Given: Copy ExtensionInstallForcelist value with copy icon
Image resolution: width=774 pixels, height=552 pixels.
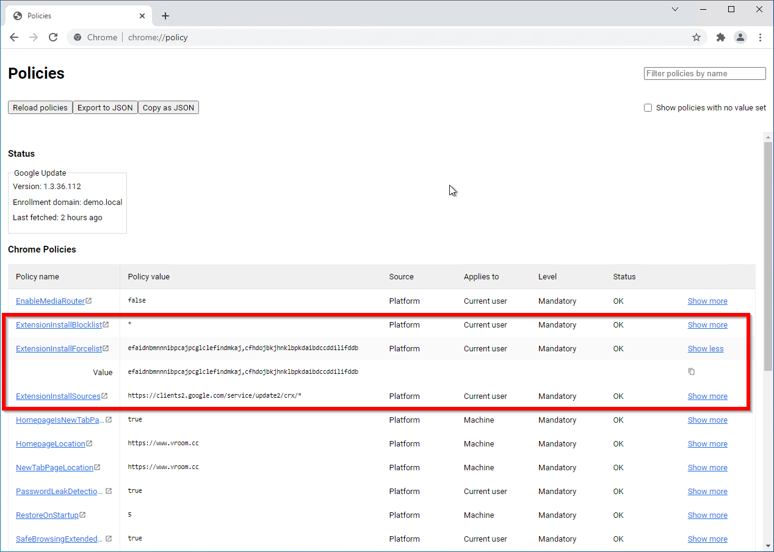Looking at the screenshot, I should tap(692, 371).
